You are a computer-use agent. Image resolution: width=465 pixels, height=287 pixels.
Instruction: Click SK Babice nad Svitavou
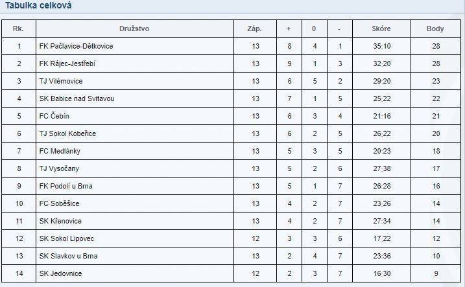(77, 98)
